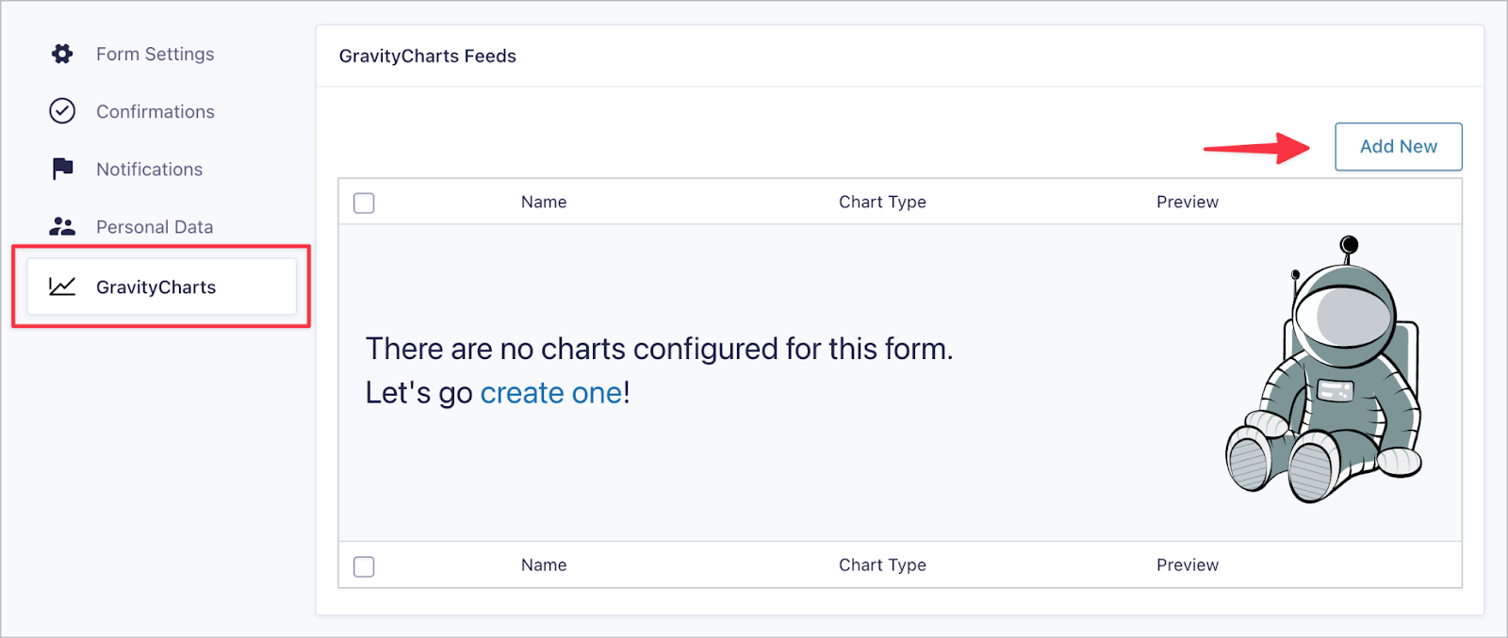This screenshot has width=1508, height=638.
Task: Select Personal Data in the sidebar
Action: coord(155,227)
